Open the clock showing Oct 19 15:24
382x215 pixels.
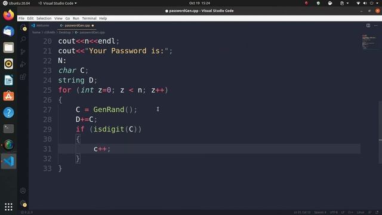[199, 3]
